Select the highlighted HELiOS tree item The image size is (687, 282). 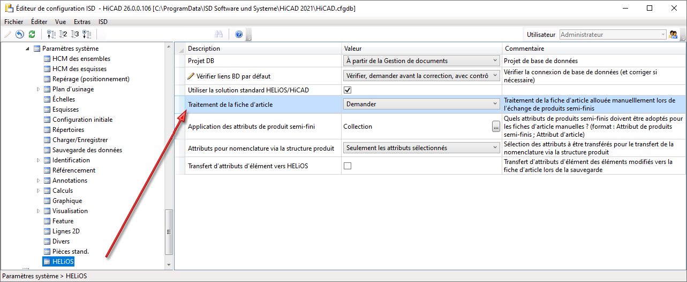(63, 262)
